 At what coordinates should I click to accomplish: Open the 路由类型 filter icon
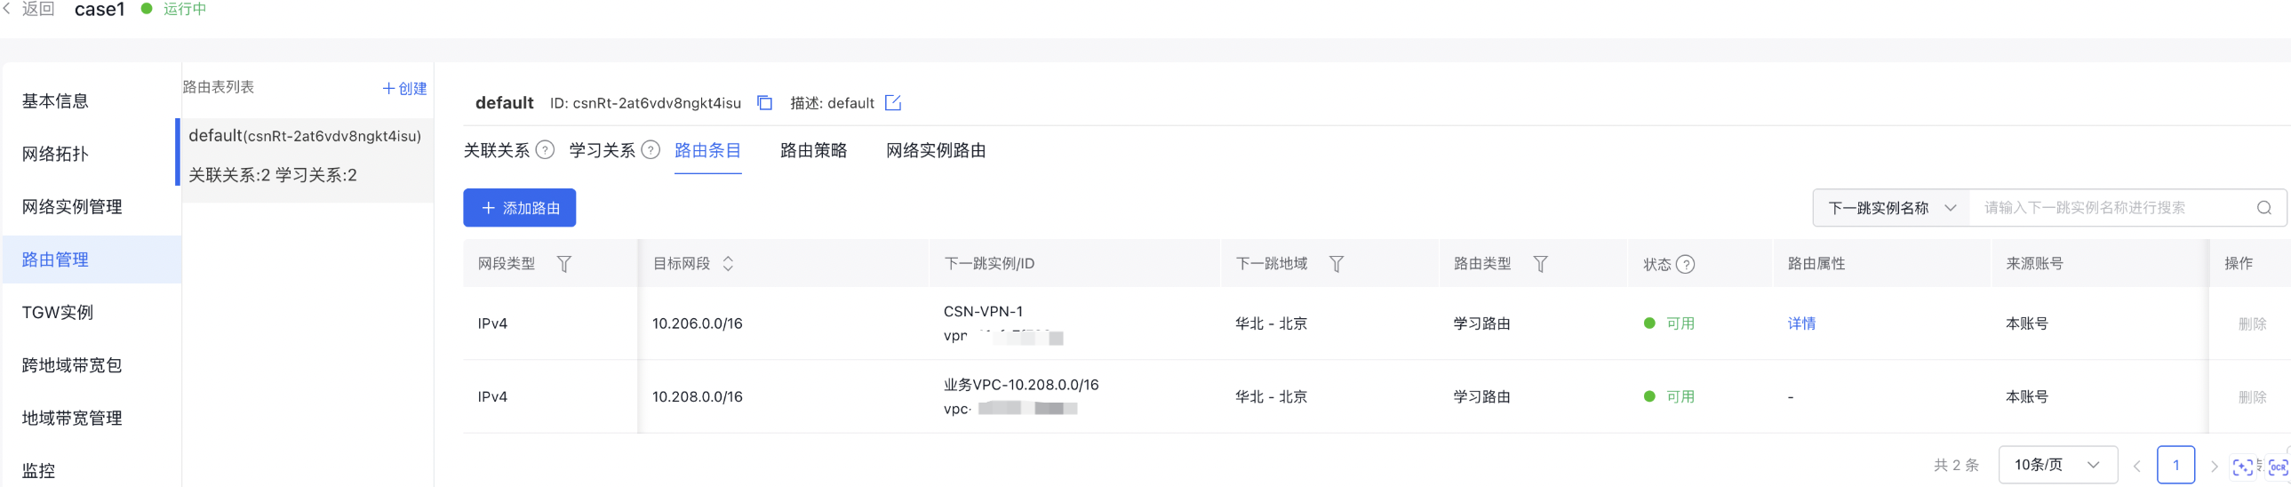point(1540,264)
